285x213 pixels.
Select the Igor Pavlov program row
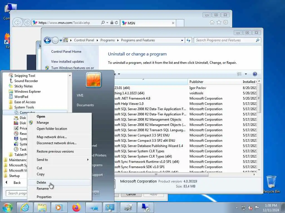click(185, 88)
